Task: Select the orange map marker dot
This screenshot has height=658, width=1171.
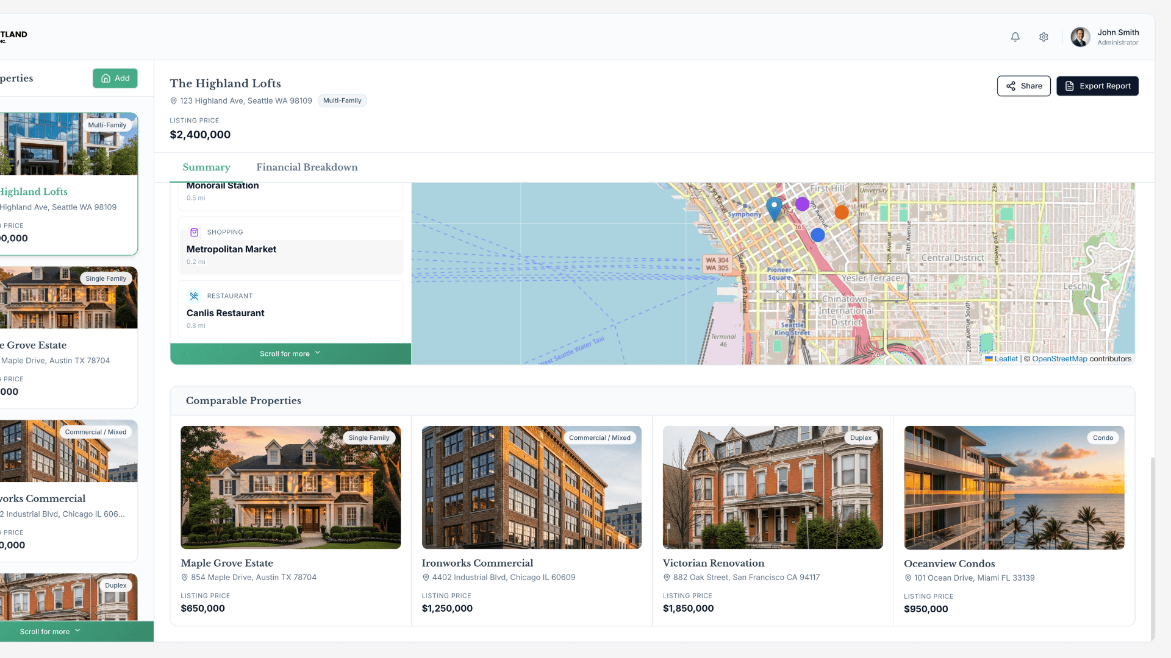Action: pyautogui.click(x=842, y=212)
